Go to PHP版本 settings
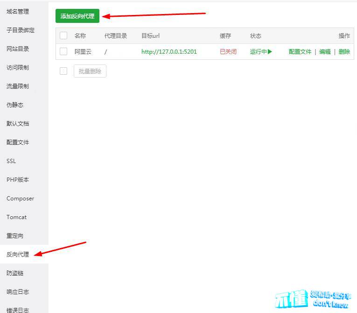The image size is (357, 313). click(x=18, y=180)
